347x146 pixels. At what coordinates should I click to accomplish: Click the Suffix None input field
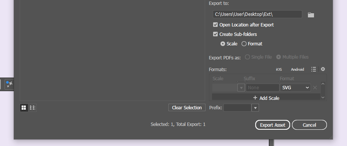(262, 88)
